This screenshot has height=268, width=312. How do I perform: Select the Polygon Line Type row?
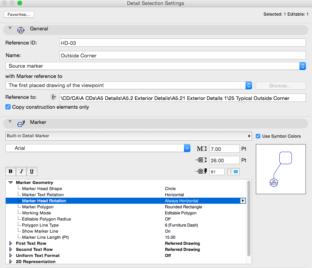point(126,225)
